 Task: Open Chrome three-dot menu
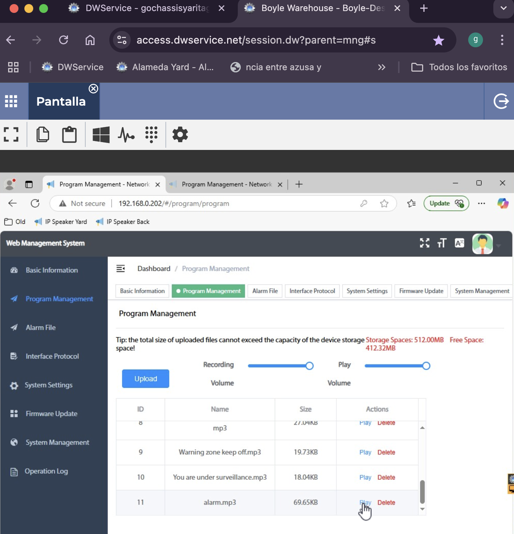coord(502,40)
